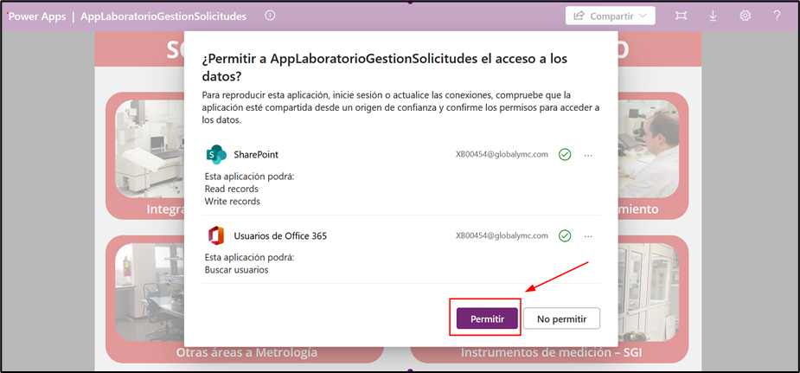Open help with the question mark icon
Image resolution: width=800 pixels, height=373 pixels.
(777, 16)
